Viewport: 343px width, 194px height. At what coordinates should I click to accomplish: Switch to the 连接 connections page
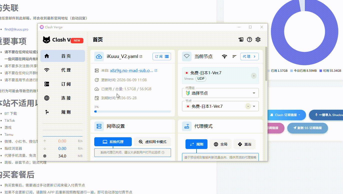[x=62, y=98]
